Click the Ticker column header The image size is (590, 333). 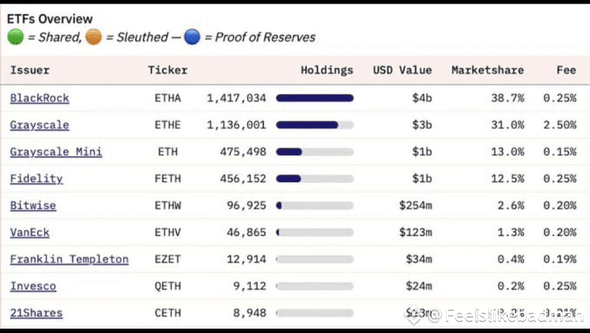[168, 70]
